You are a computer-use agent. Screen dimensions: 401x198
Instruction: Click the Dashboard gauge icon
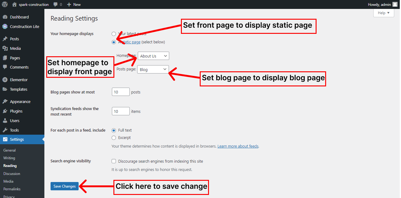(x=5, y=17)
